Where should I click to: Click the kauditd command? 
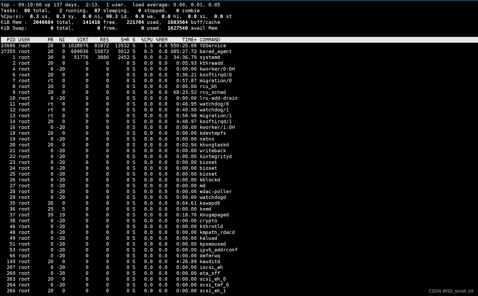(210, 262)
